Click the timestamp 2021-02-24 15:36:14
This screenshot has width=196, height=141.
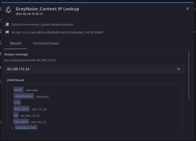(29, 14)
